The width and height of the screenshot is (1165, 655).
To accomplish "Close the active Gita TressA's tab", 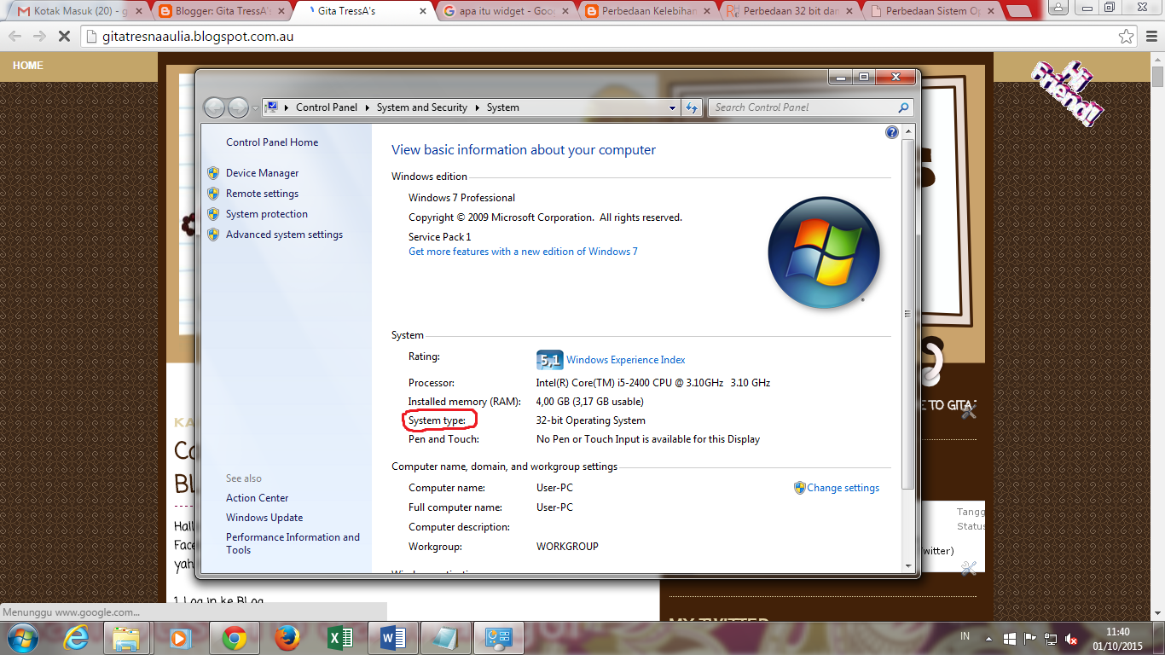I will (x=422, y=11).
